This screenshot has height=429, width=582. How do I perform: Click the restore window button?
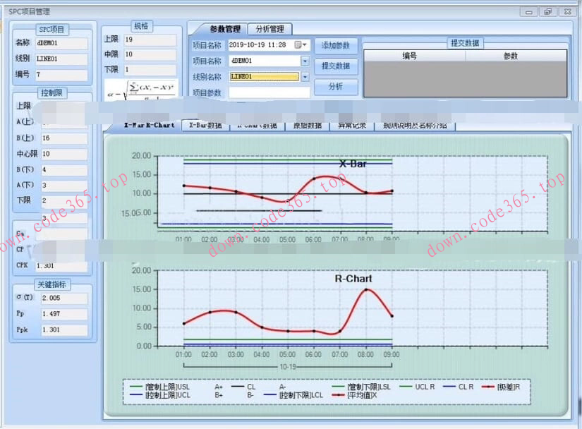[x=547, y=12]
